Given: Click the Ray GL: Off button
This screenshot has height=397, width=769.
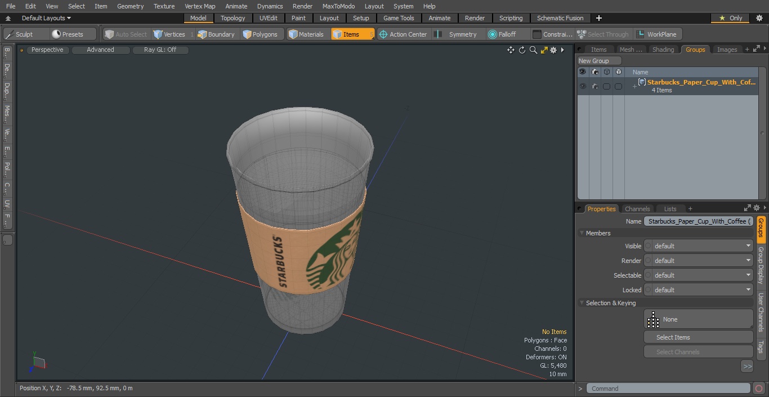Looking at the screenshot, I should click(x=160, y=50).
